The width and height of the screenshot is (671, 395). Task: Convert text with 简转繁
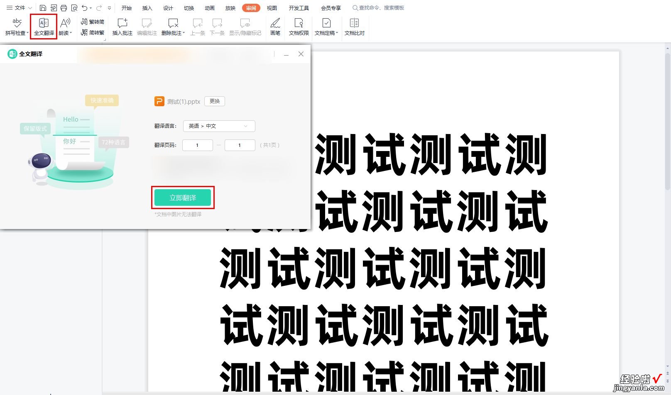(93, 32)
